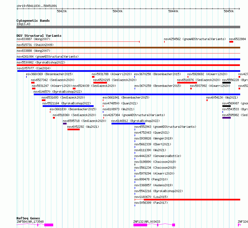Click the nsv3198890 (Chaisson2019) label
This screenshot has width=248, height=228.
[155, 162]
